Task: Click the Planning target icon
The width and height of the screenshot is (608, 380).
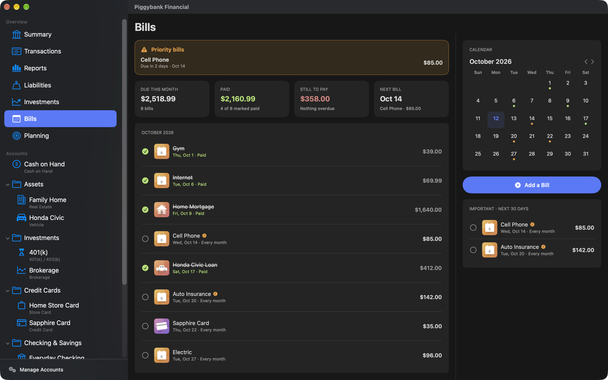Action: 16,136
